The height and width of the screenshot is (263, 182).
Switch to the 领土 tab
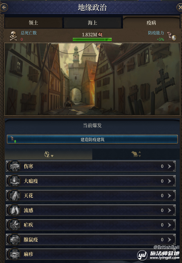click(33, 23)
